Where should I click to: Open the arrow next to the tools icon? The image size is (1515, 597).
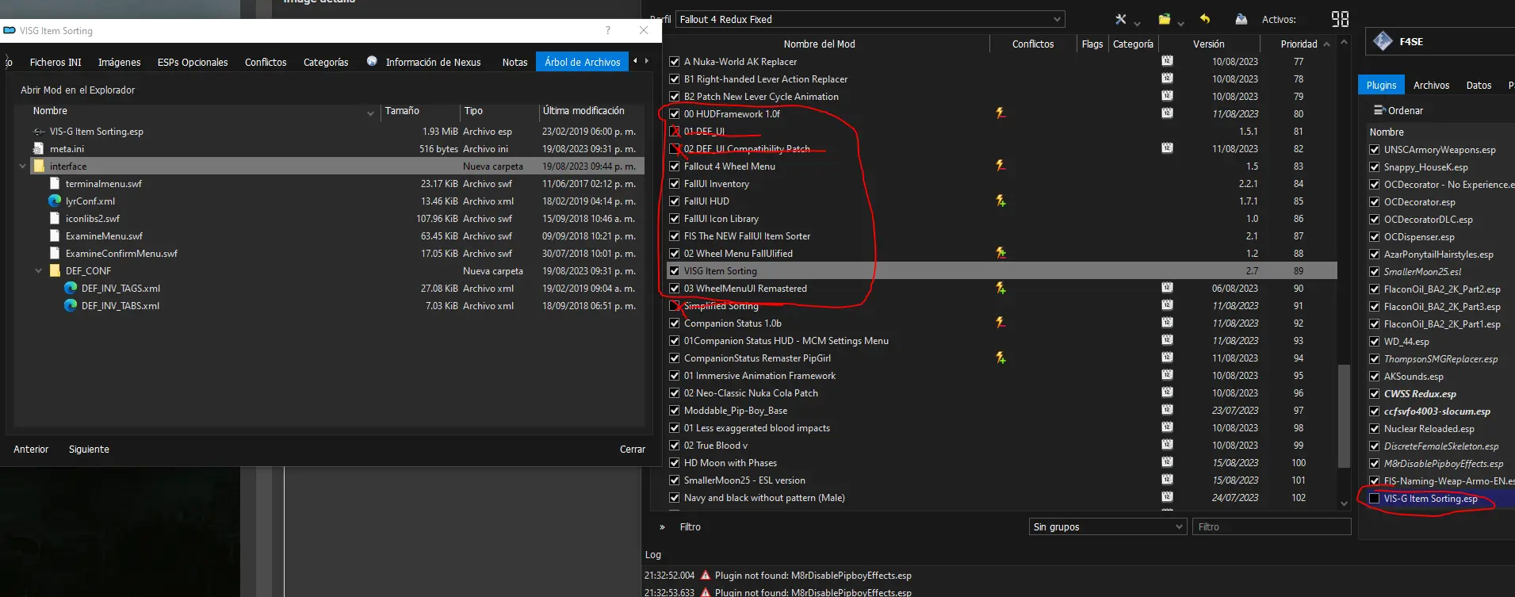pos(1137,22)
